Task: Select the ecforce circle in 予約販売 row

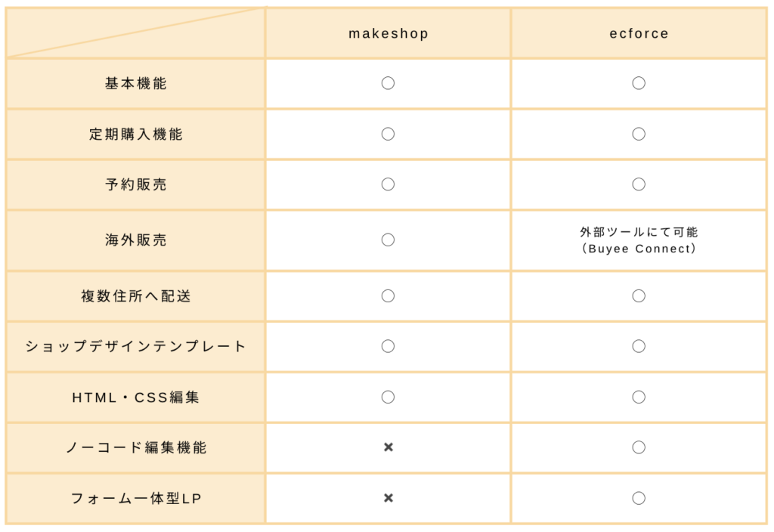Action: [639, 184]
